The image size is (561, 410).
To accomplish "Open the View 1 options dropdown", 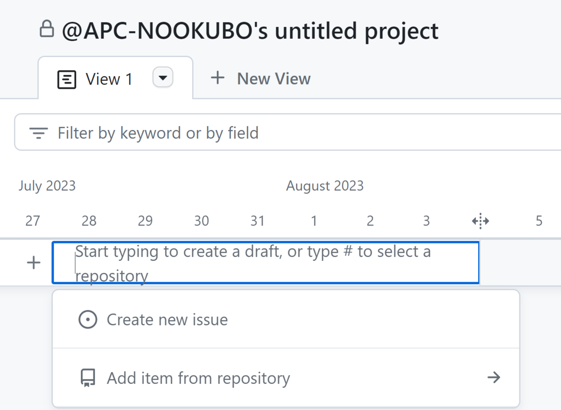I will click(x=163, y=78).
